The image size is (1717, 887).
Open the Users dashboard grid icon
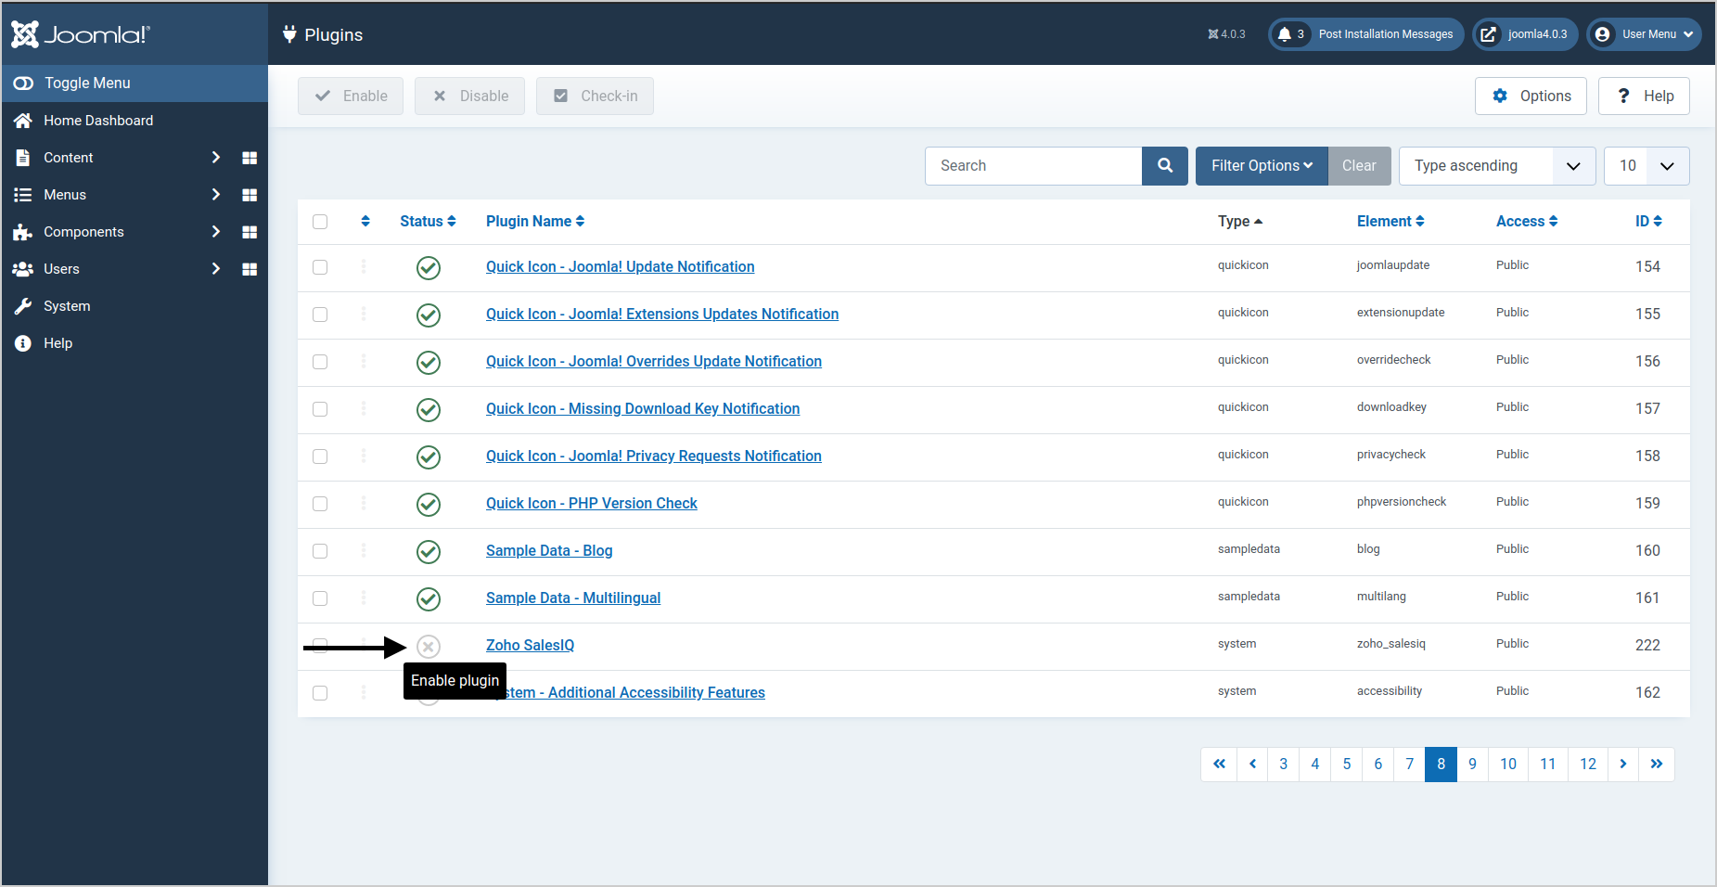pos(250,269)
